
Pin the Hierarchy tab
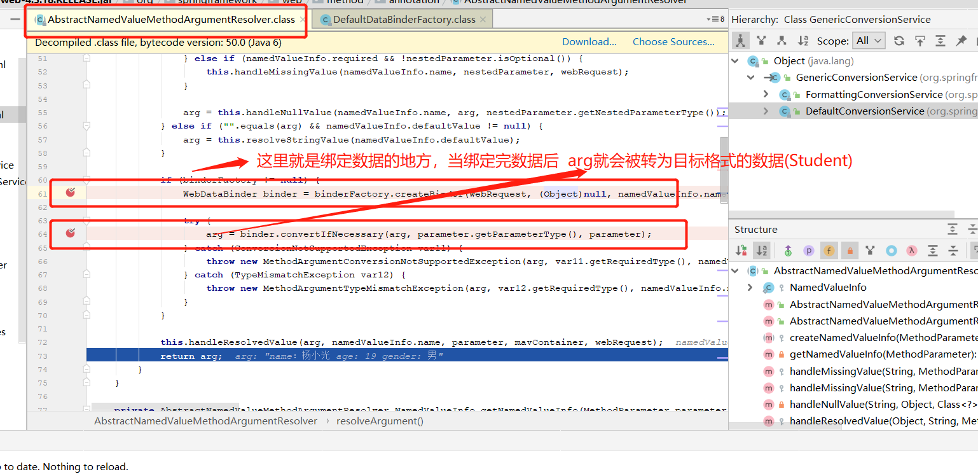click(961, 41)
